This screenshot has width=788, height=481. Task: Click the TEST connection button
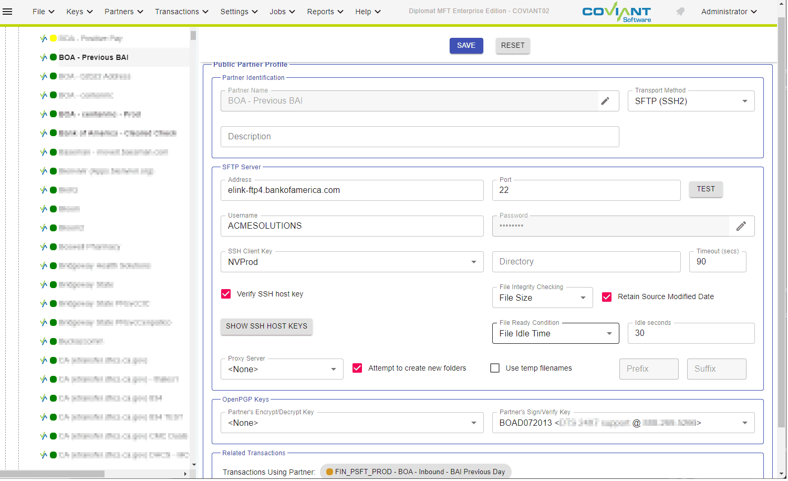coord(706,189)
